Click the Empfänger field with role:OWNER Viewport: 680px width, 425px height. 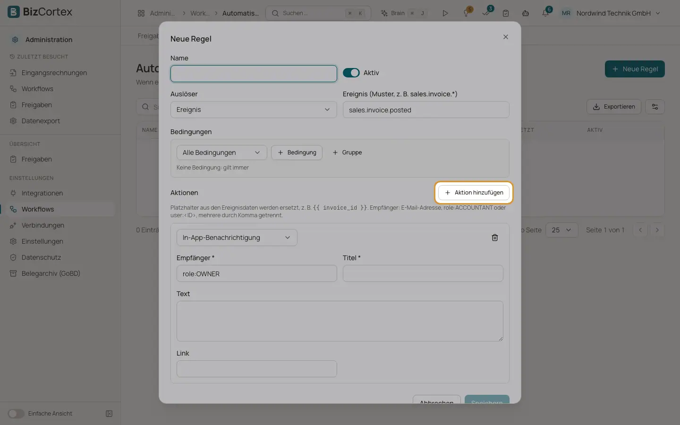tap(256, 273)
